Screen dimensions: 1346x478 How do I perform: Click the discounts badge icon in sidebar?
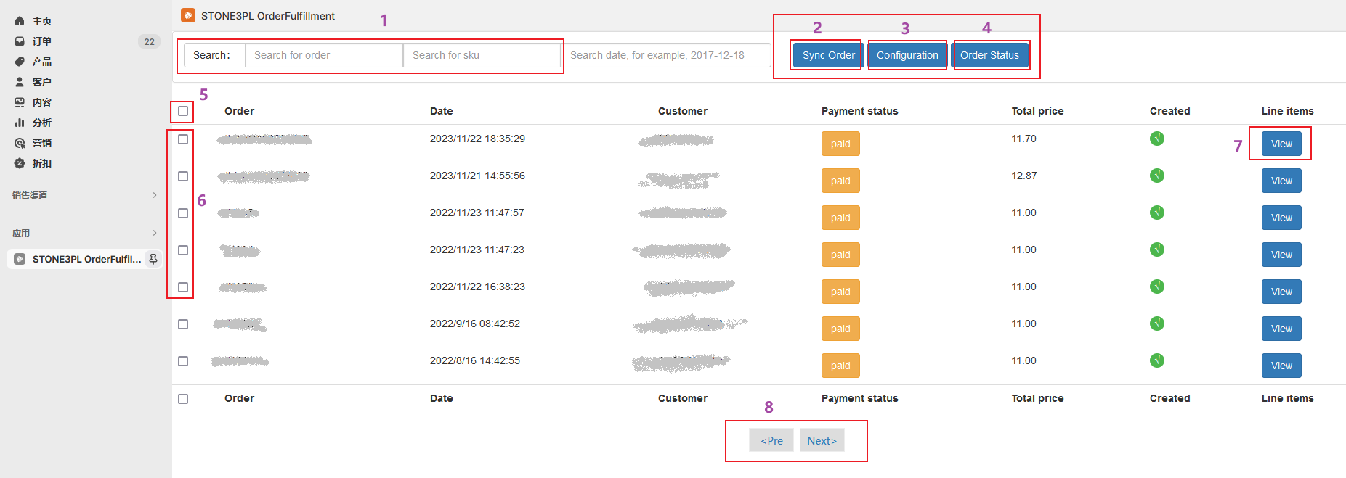(20, 163)
